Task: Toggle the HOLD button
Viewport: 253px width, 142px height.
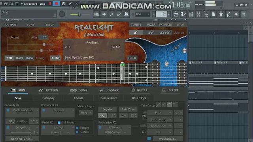Action: [132, 58]
